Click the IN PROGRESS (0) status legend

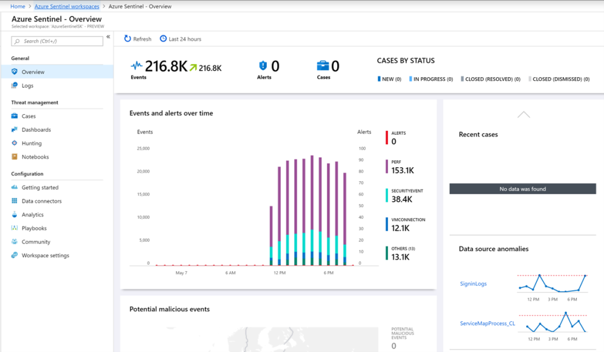coord(431,79)
